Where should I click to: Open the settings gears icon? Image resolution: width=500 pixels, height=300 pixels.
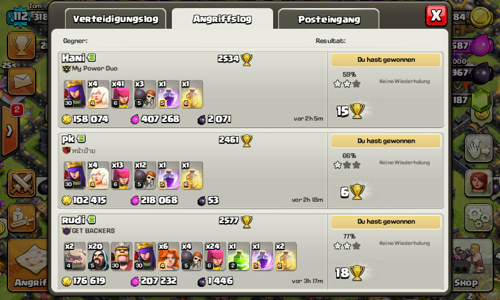click(x=478, y=217)
